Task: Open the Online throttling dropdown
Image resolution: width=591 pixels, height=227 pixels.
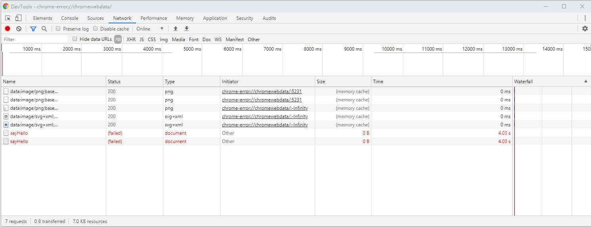Action: point(150,29)
